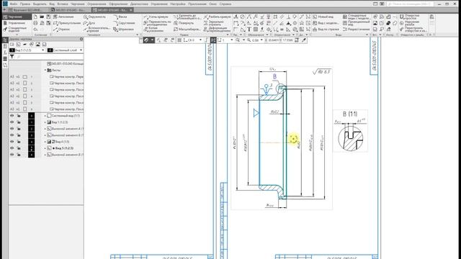Select the Отрезок line tool

[62, 29]
